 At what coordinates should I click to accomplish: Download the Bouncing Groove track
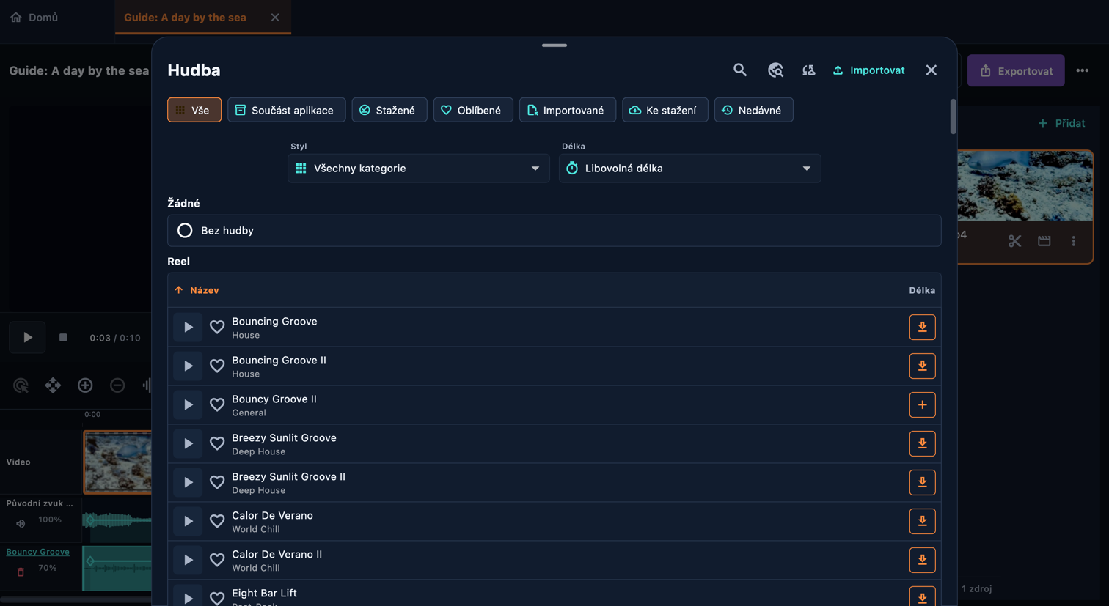[922, 327]
